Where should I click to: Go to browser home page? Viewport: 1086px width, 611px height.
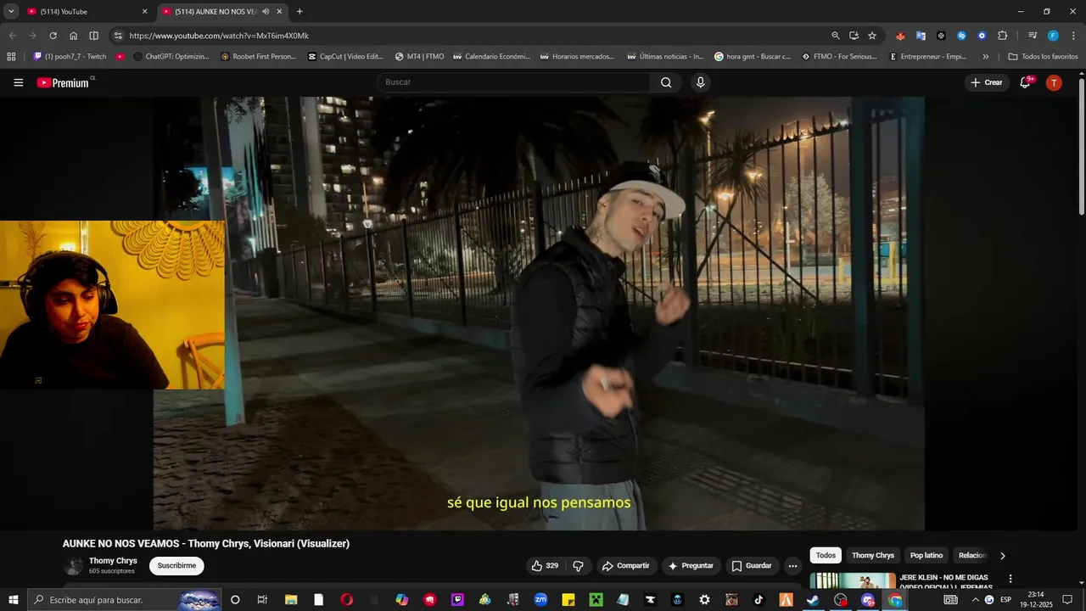click(73, 36)
